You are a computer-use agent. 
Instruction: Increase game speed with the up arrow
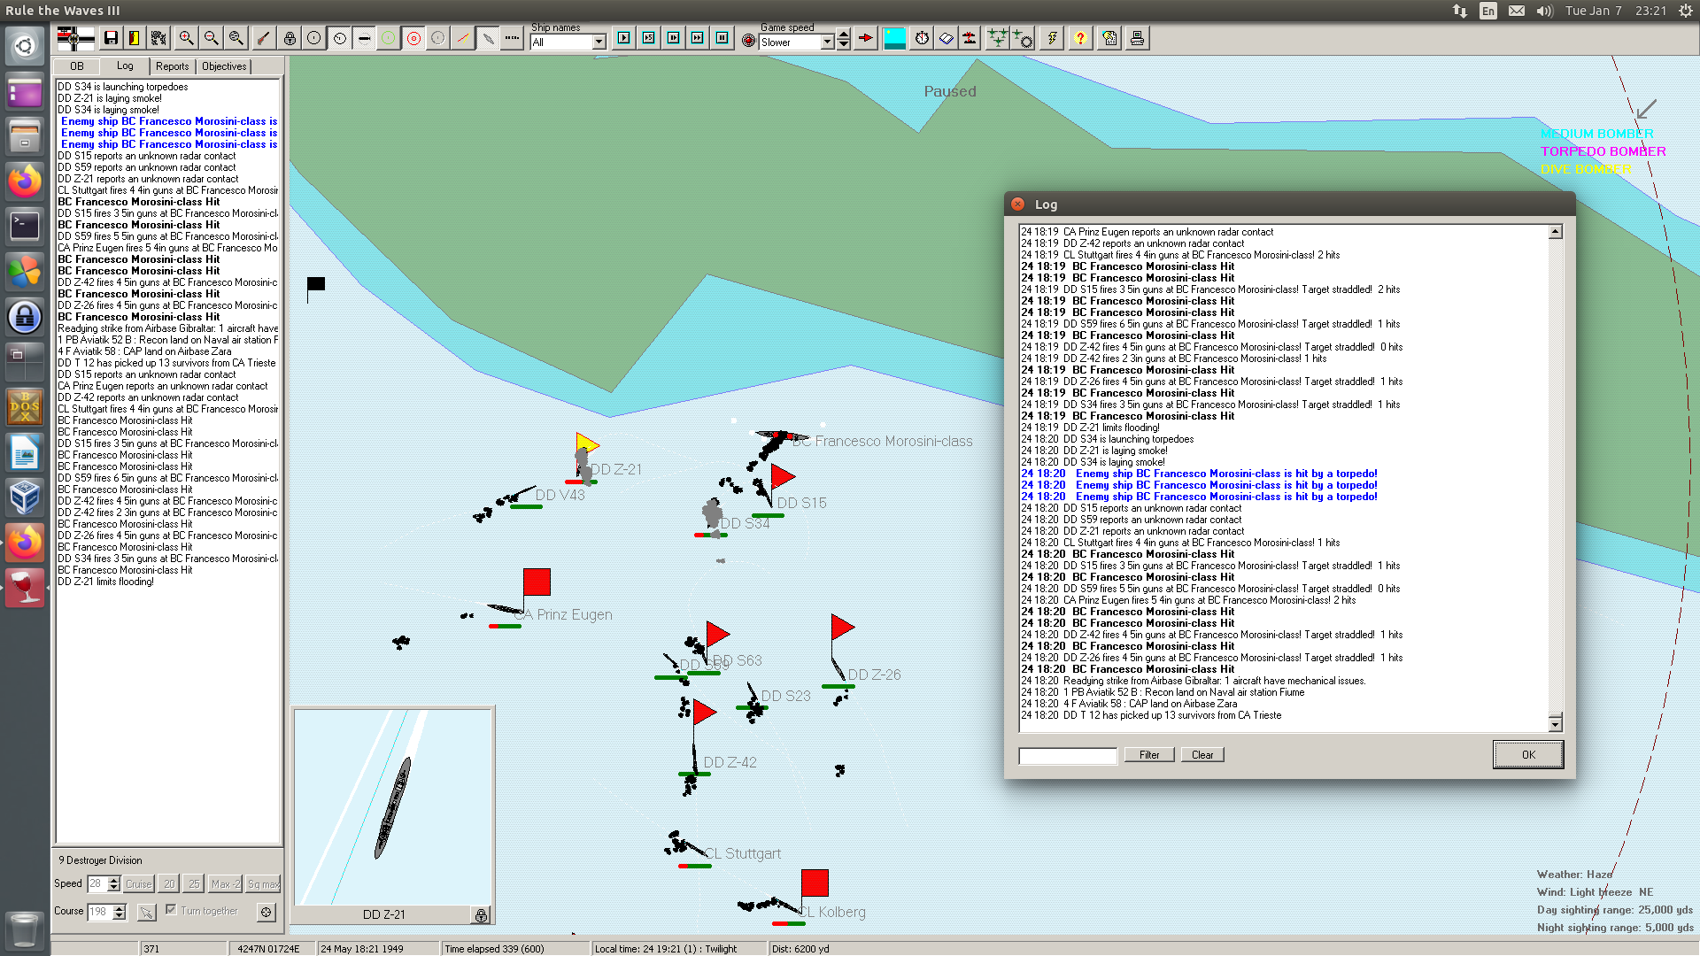pyautogui.click(x=844, y=35)
